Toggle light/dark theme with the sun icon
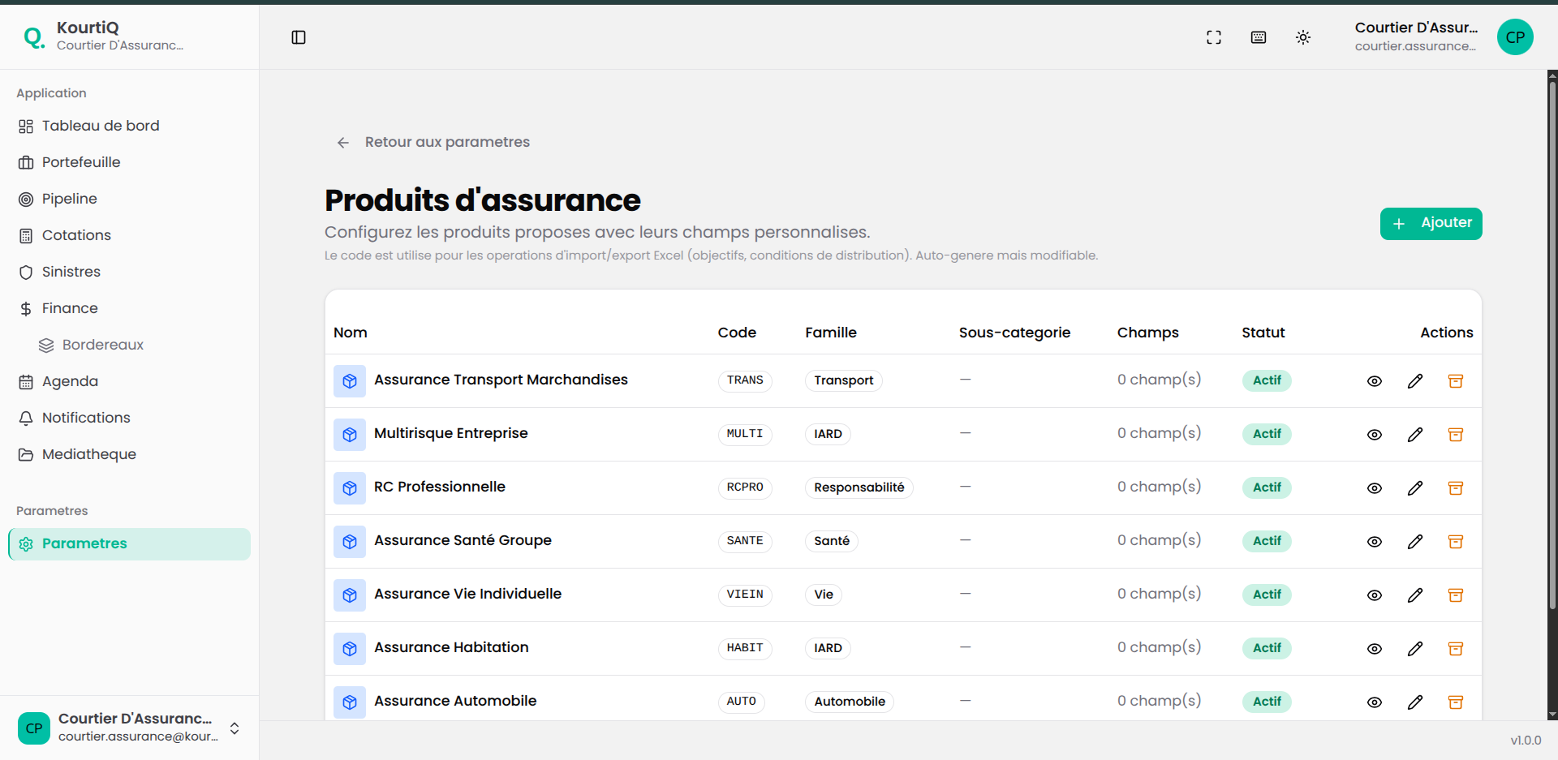Screen dimensions: 1558x760 click(x=1303, y=37)
